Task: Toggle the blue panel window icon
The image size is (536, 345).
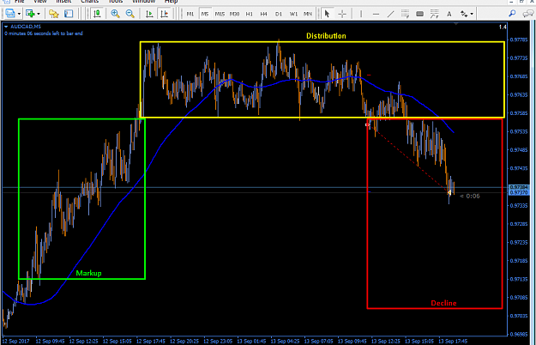Action: (69, 14)
